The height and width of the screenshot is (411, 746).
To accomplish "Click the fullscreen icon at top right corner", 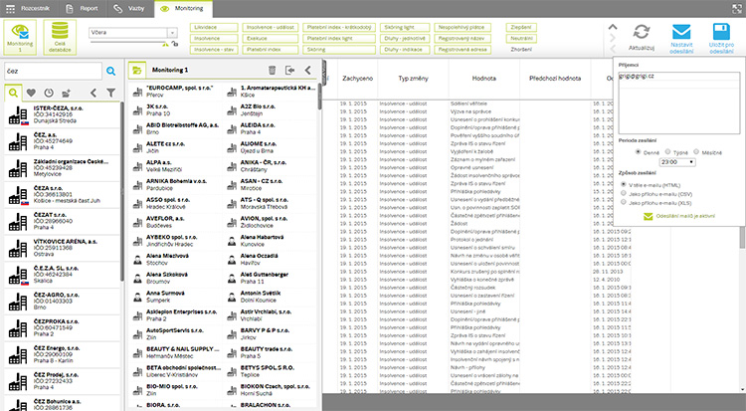I will [x=736, y=8].
